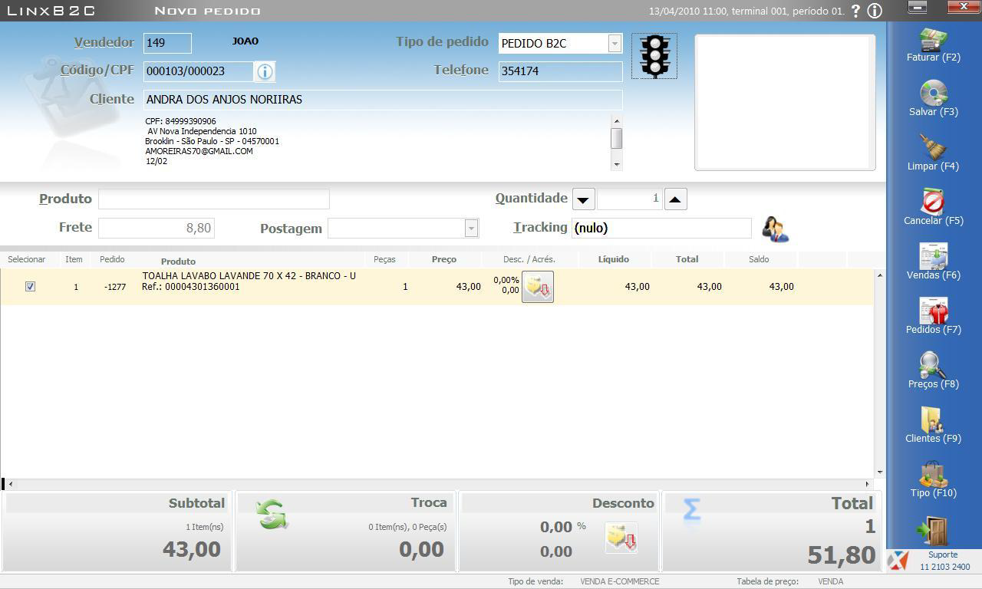Click the Cancelar (F5) icon
This screenshot has height=589, width=982.
(933, 202)
